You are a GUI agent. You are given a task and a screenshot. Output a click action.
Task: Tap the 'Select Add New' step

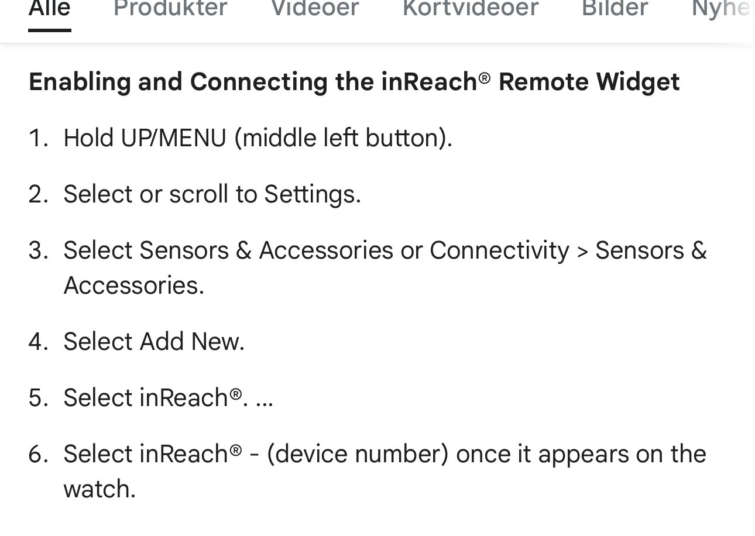coord(153,342)
